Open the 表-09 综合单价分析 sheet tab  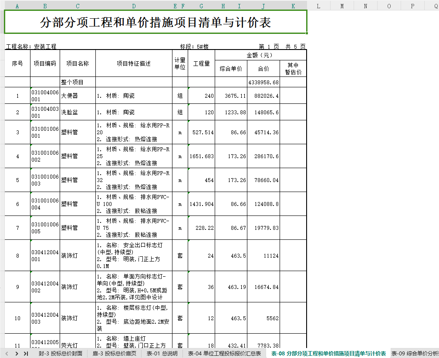415,354
